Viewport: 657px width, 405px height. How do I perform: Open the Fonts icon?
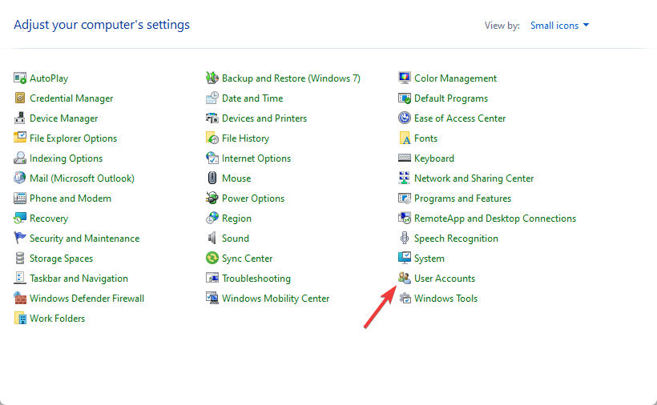point(405,138)
